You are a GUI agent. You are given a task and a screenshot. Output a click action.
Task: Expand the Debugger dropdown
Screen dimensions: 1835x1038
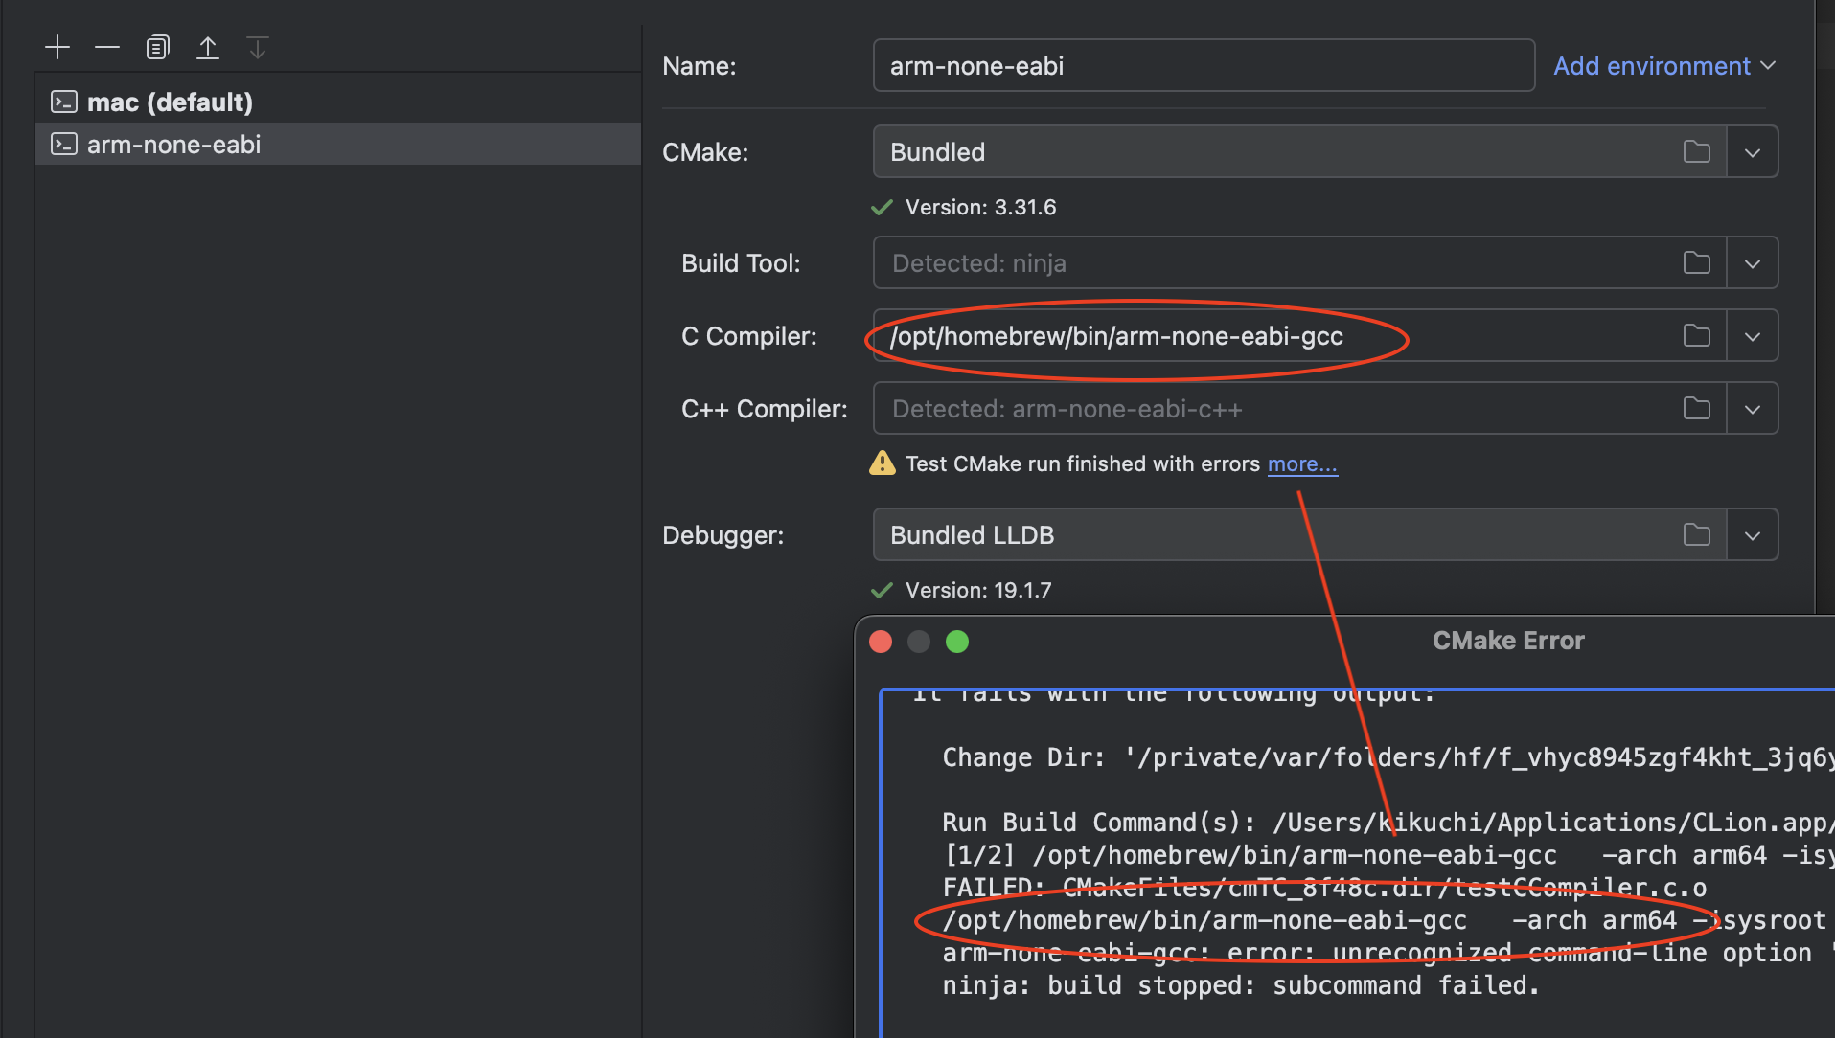click(1753, 534)
